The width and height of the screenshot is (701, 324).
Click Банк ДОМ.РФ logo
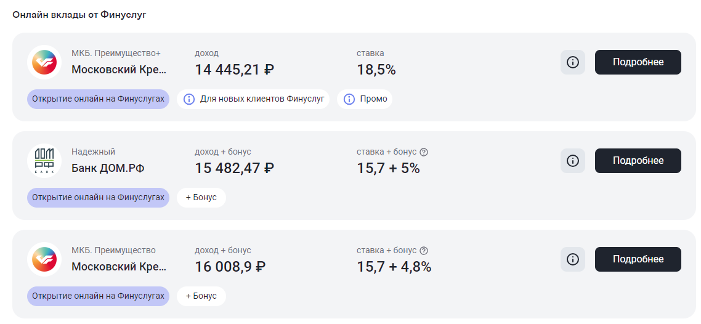pyautogui.click(x=44, y=160)
